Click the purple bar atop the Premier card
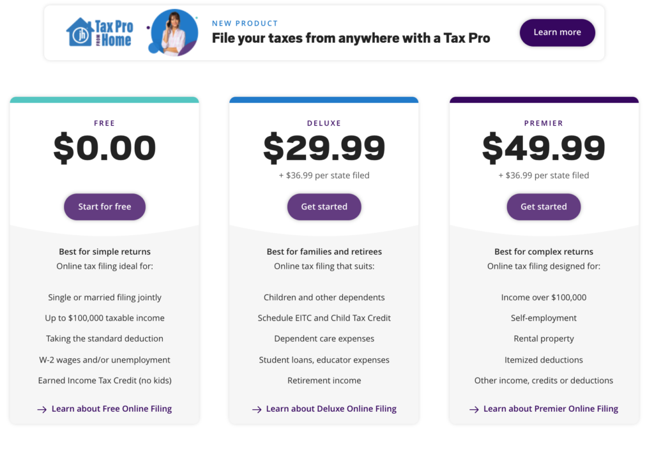Screen dimensions: 654x452 [544, 100]
